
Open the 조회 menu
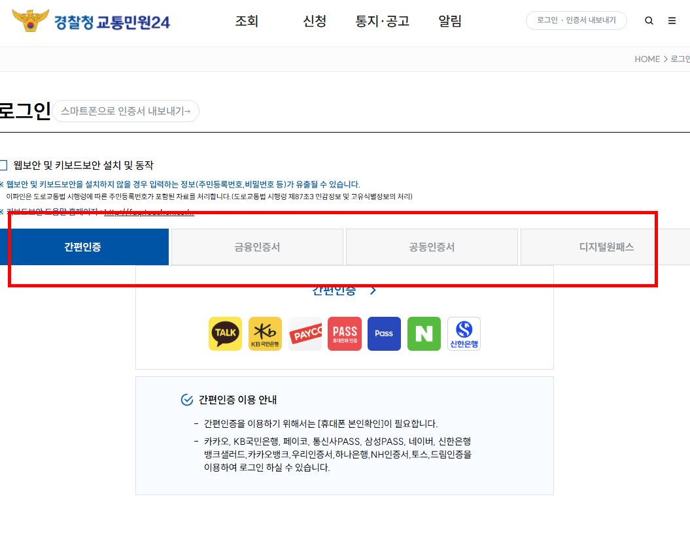(247, 20)
